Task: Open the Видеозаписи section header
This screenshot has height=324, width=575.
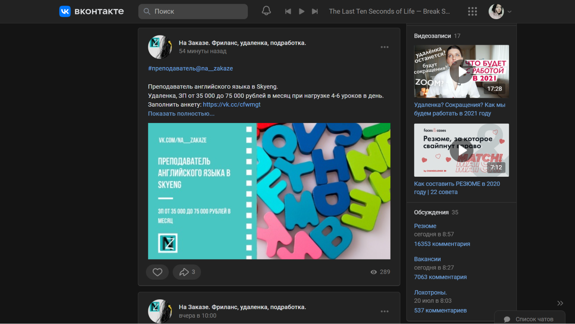Action: 432,36
